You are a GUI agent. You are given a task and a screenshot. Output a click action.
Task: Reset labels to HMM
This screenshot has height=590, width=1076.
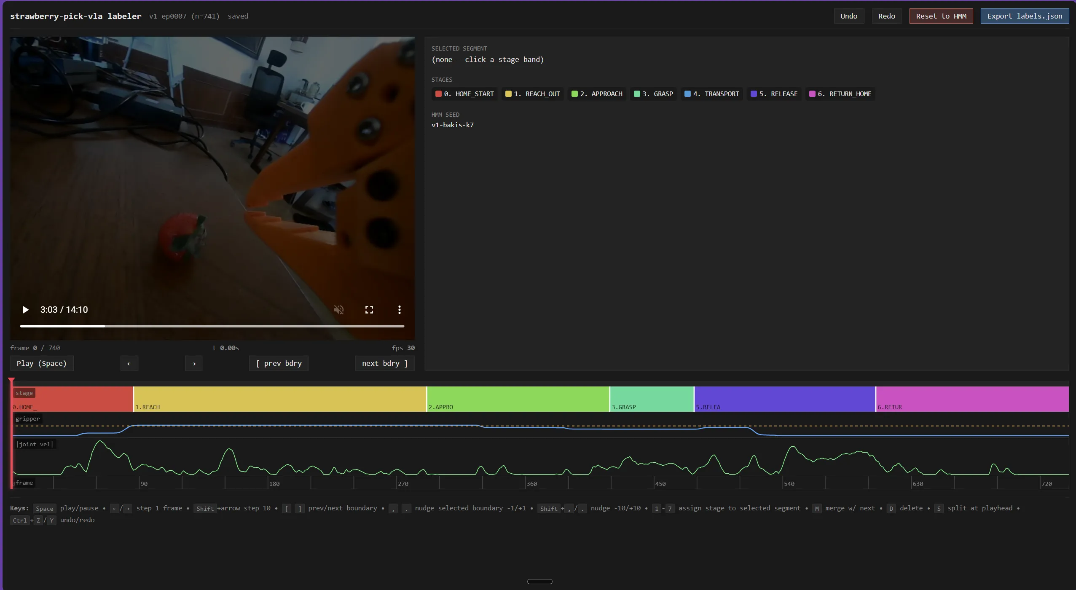pos(941,16)
